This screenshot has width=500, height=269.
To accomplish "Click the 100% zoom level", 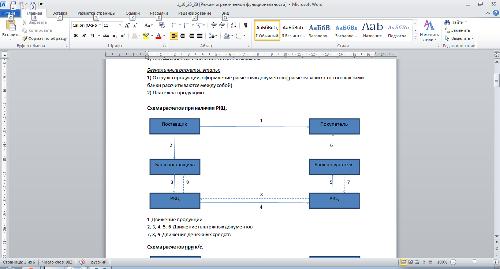I will (x=442, y=262).
